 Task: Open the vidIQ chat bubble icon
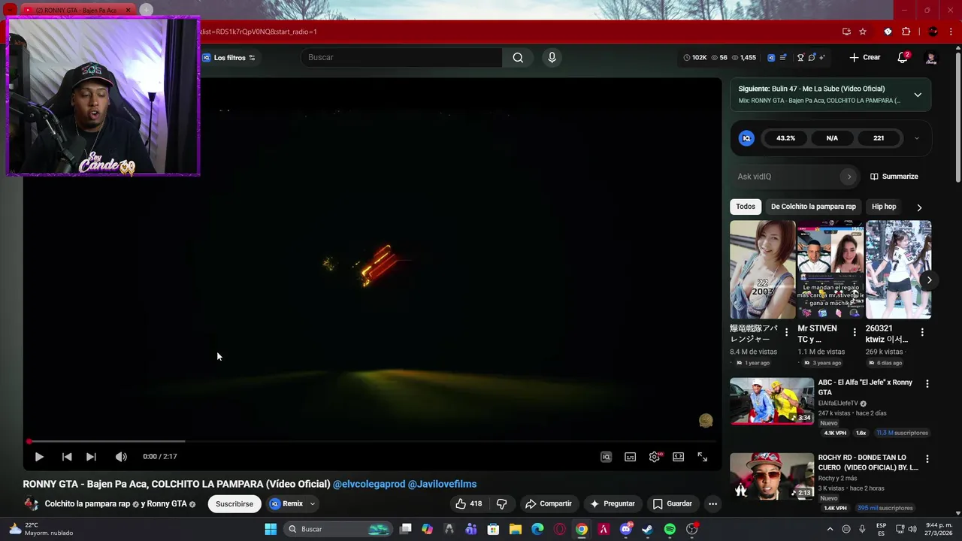pos(812,57)
